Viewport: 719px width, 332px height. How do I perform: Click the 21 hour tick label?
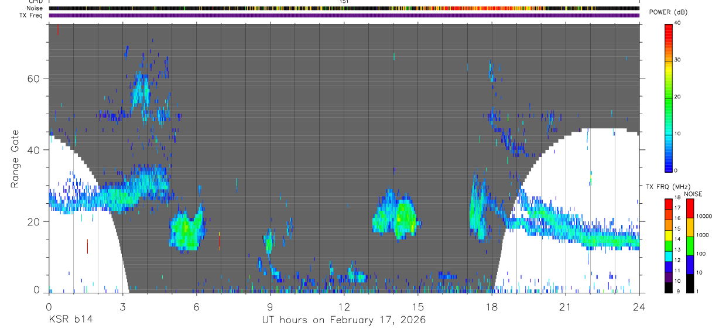565,306
